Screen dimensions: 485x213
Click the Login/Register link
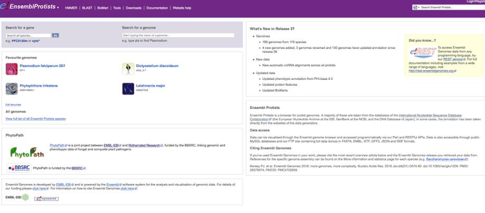click(477, 2)
